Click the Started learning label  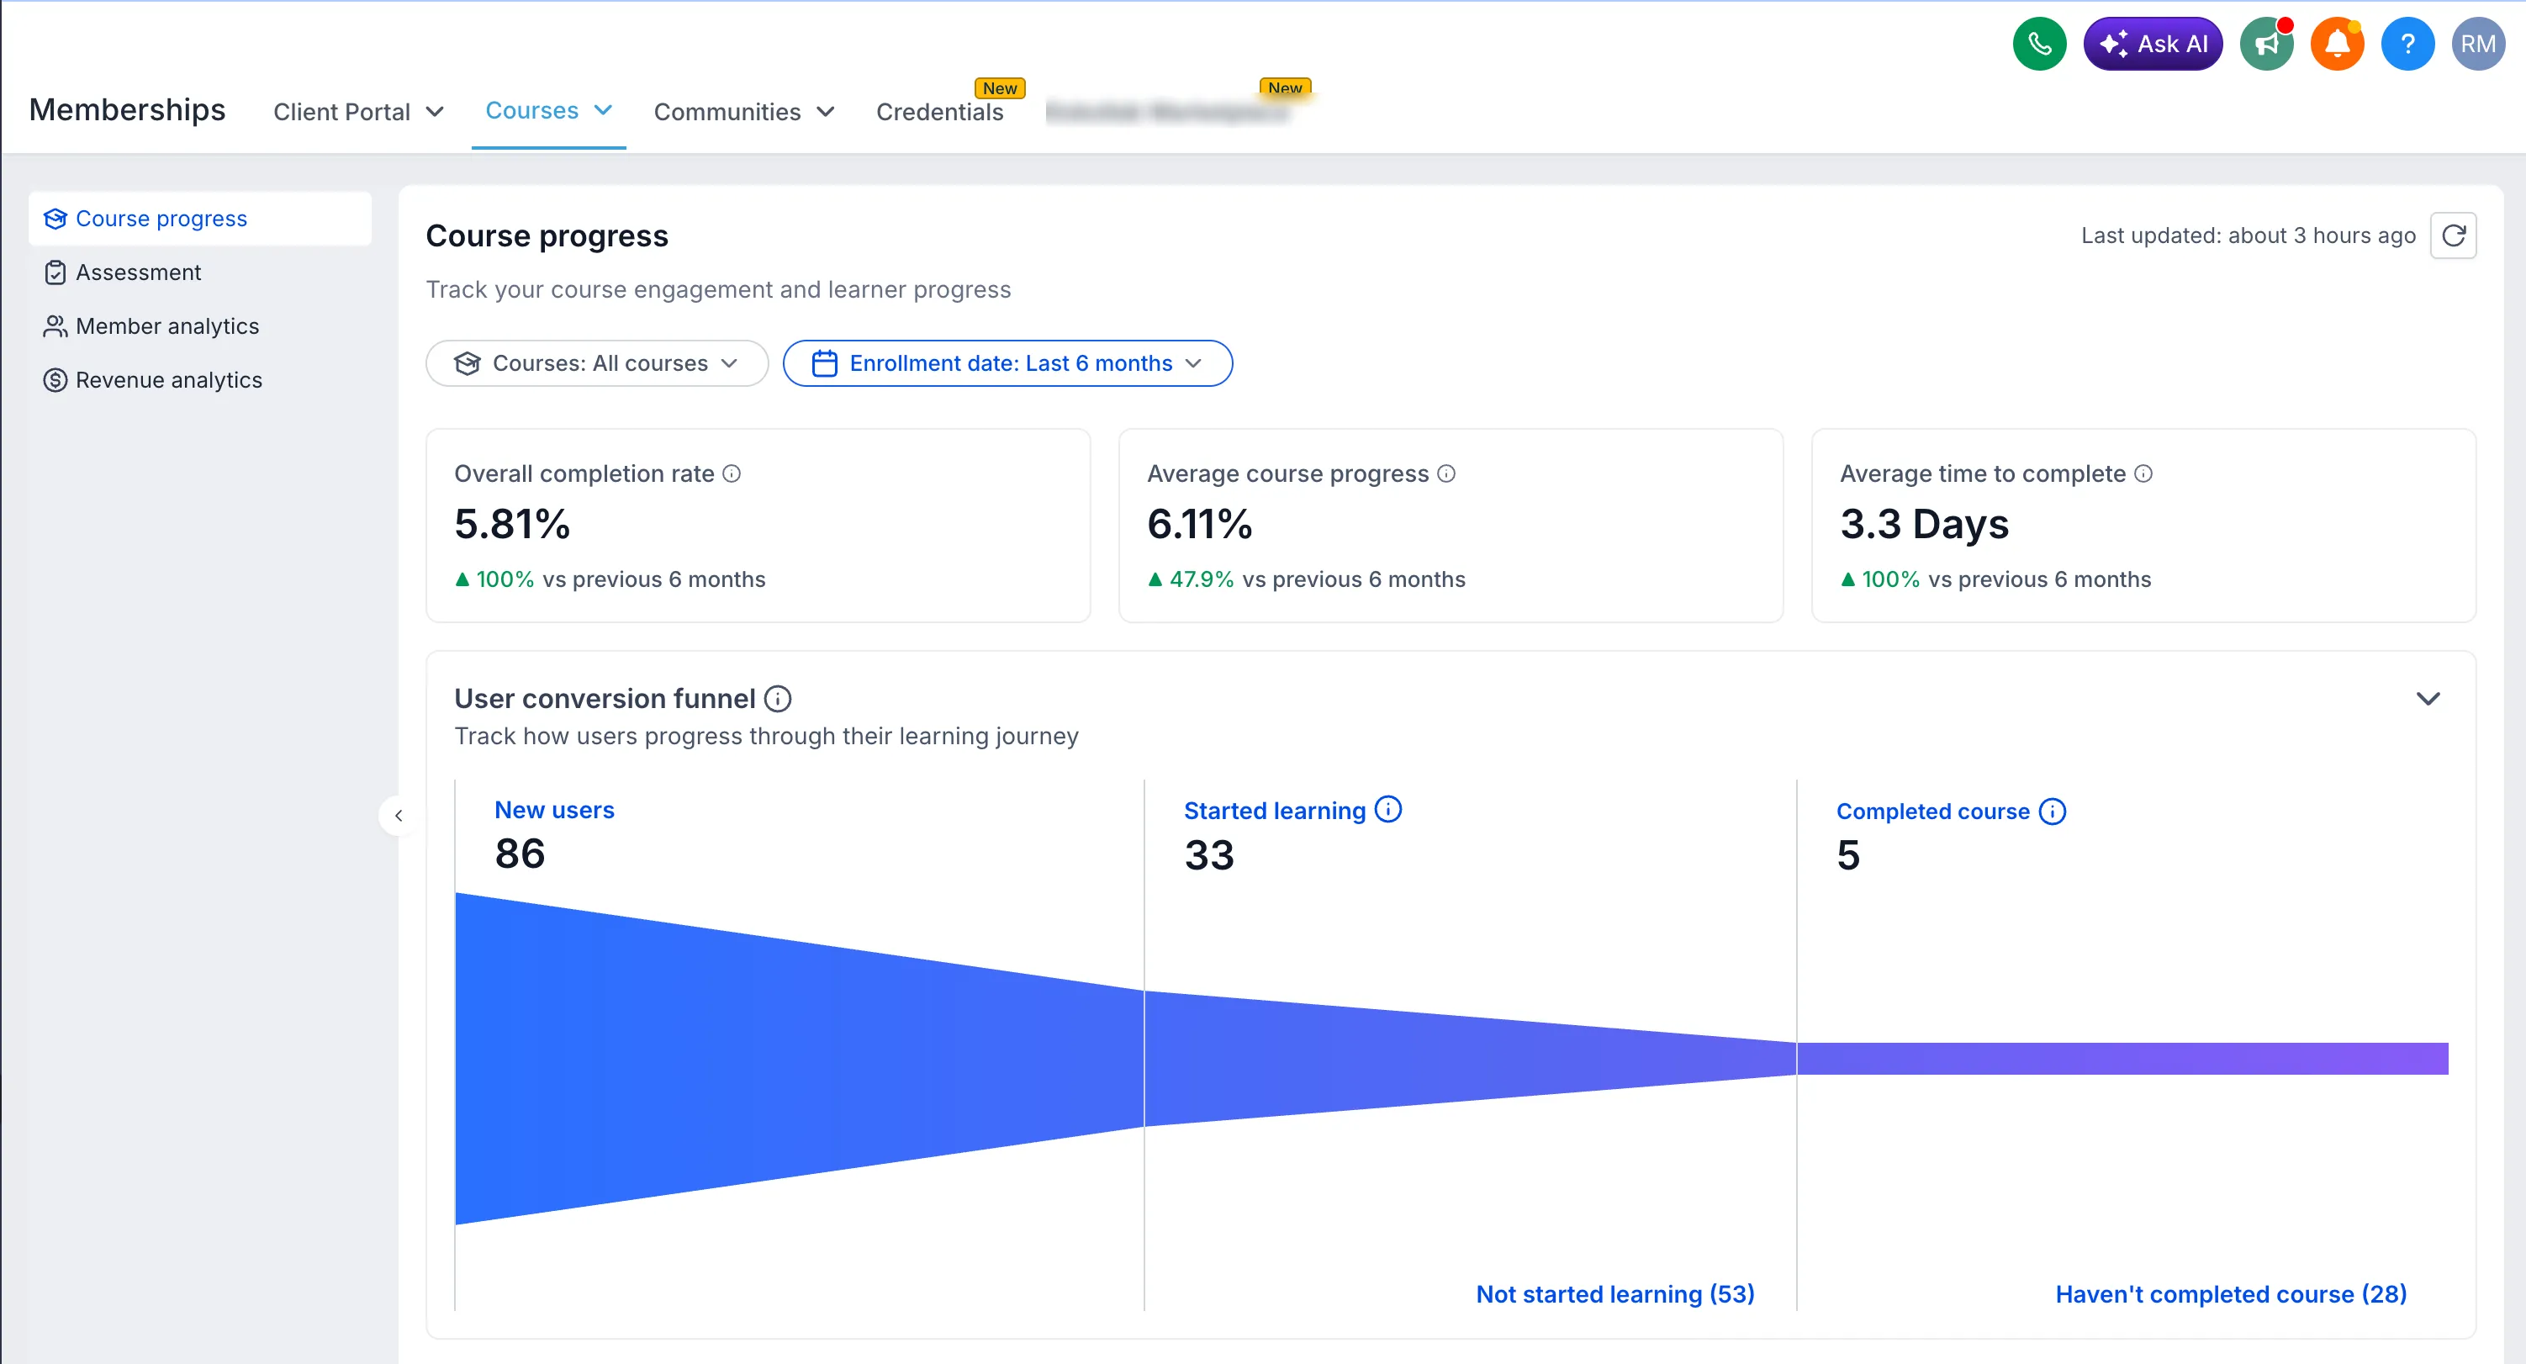[x=1275, y=811]
